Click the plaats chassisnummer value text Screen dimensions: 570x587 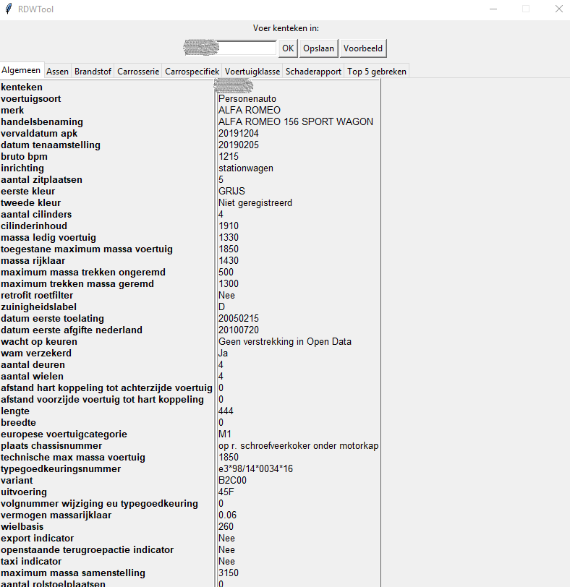299,445
